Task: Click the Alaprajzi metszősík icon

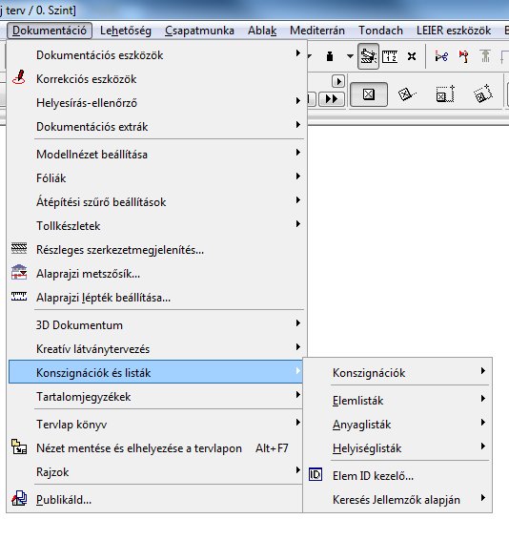Action: (x=19, y=272)
